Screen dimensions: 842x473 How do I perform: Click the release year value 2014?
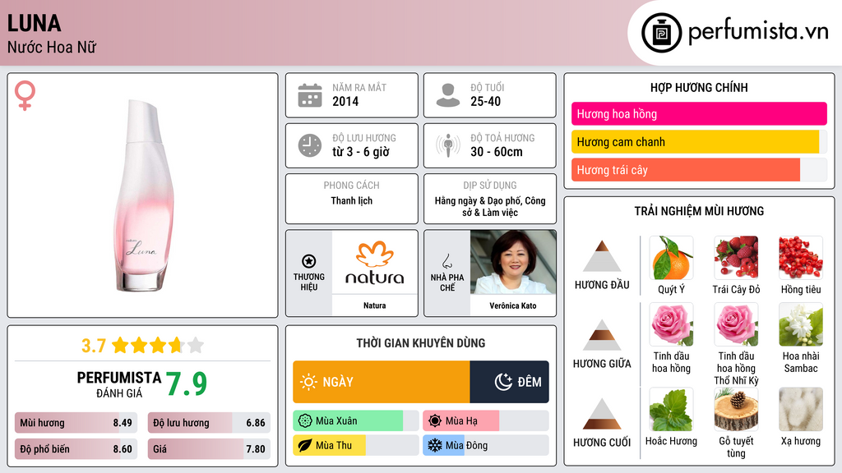(x=345, y=101)
